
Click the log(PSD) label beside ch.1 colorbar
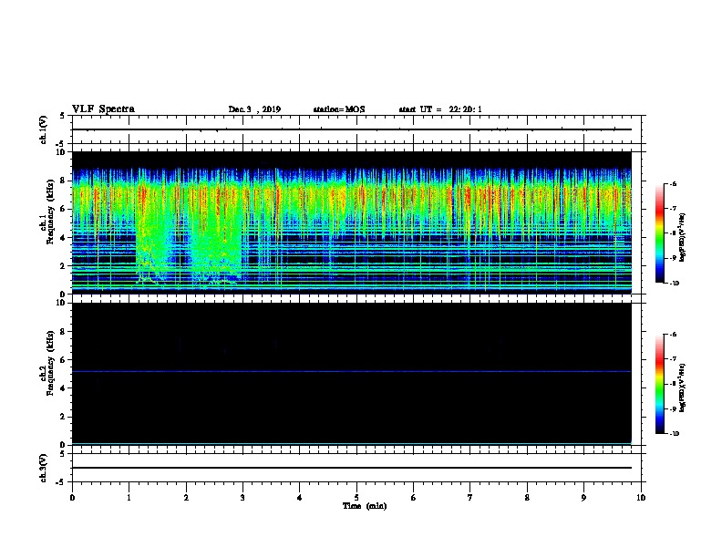(x=683, y=238)
